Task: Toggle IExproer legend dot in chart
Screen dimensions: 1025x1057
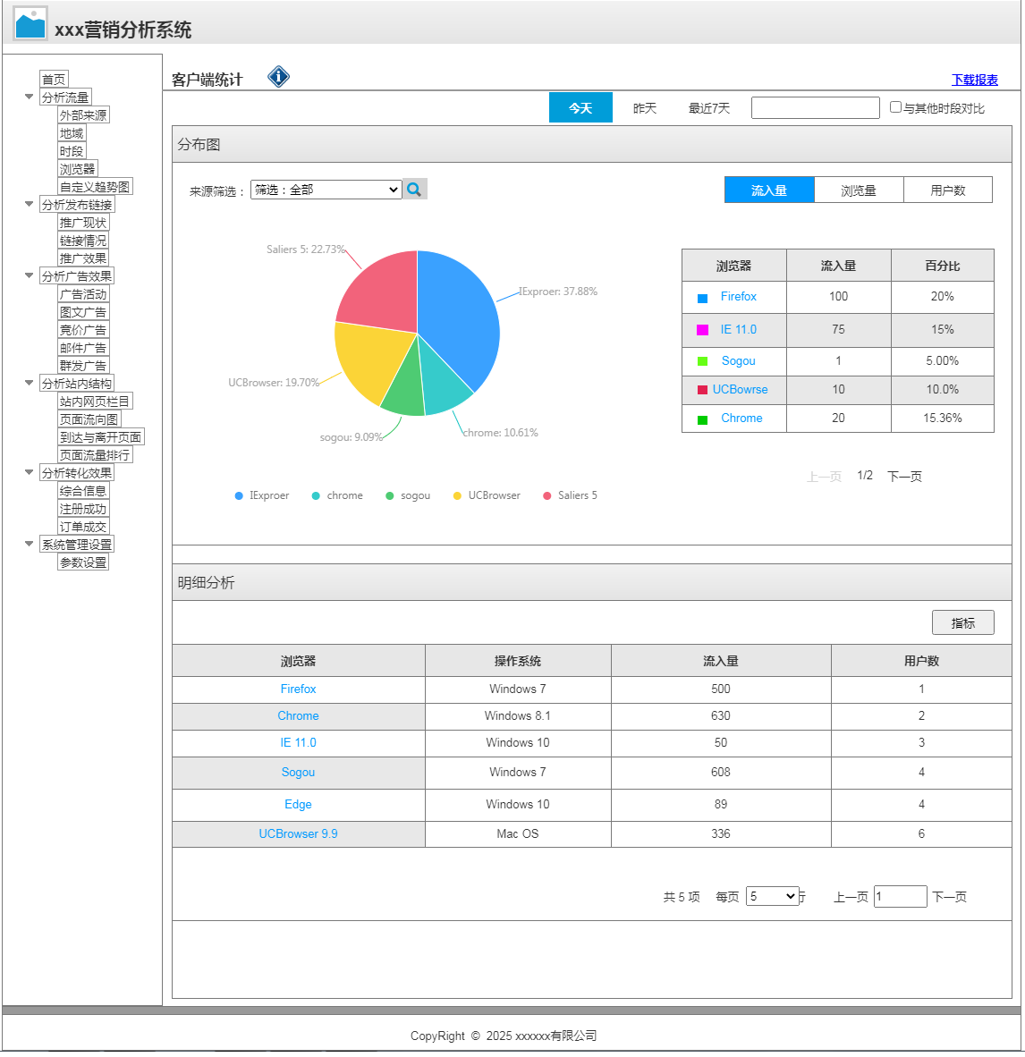Action: pos(239,496)
